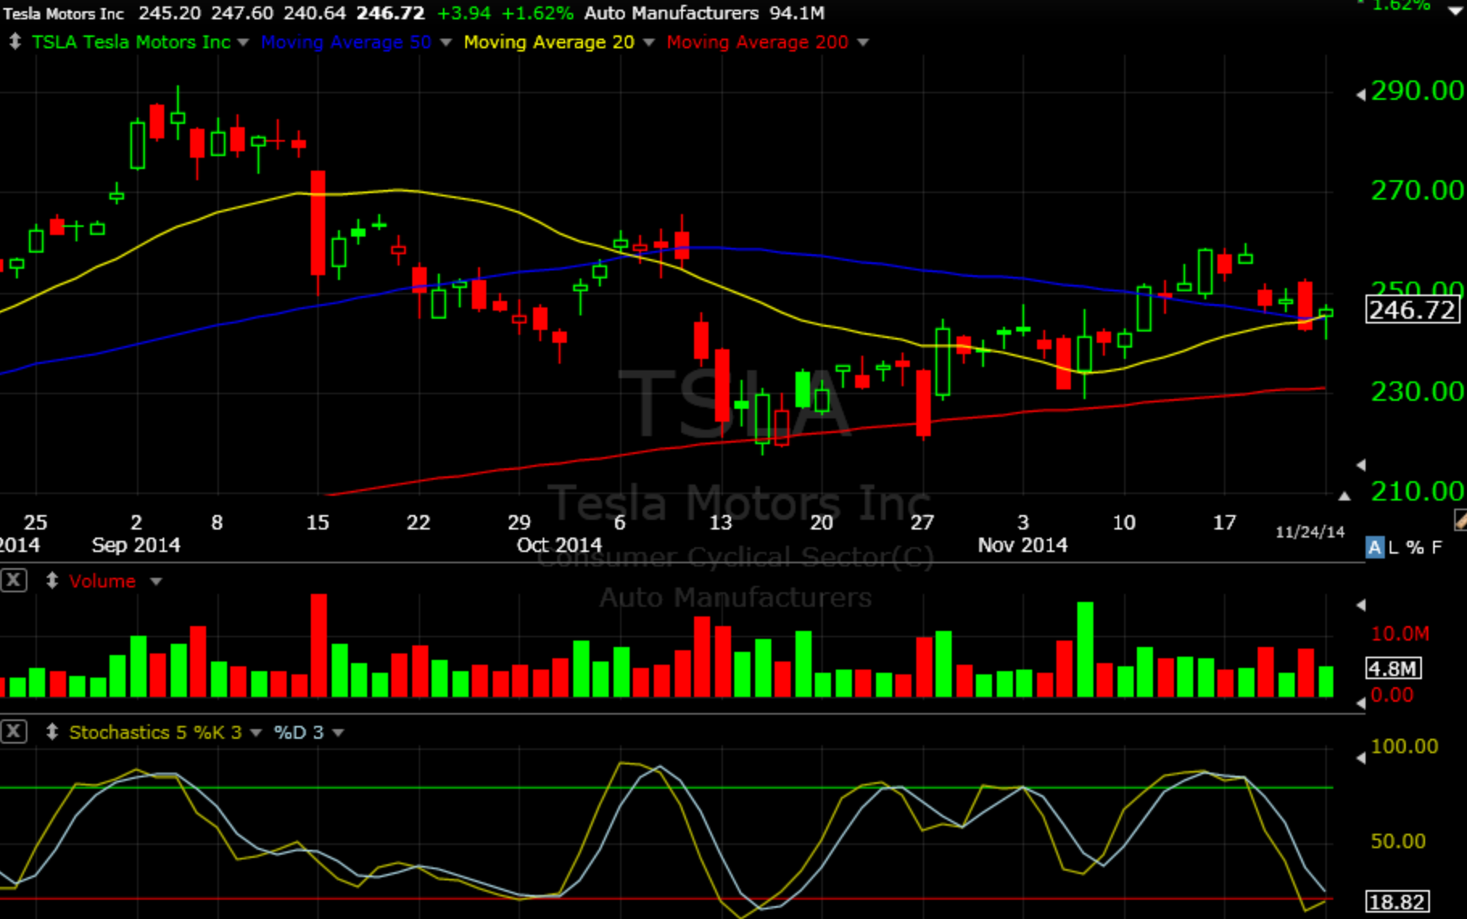Expand the Moving Average 200 dropdown arrow

click(x=863, y=43)
